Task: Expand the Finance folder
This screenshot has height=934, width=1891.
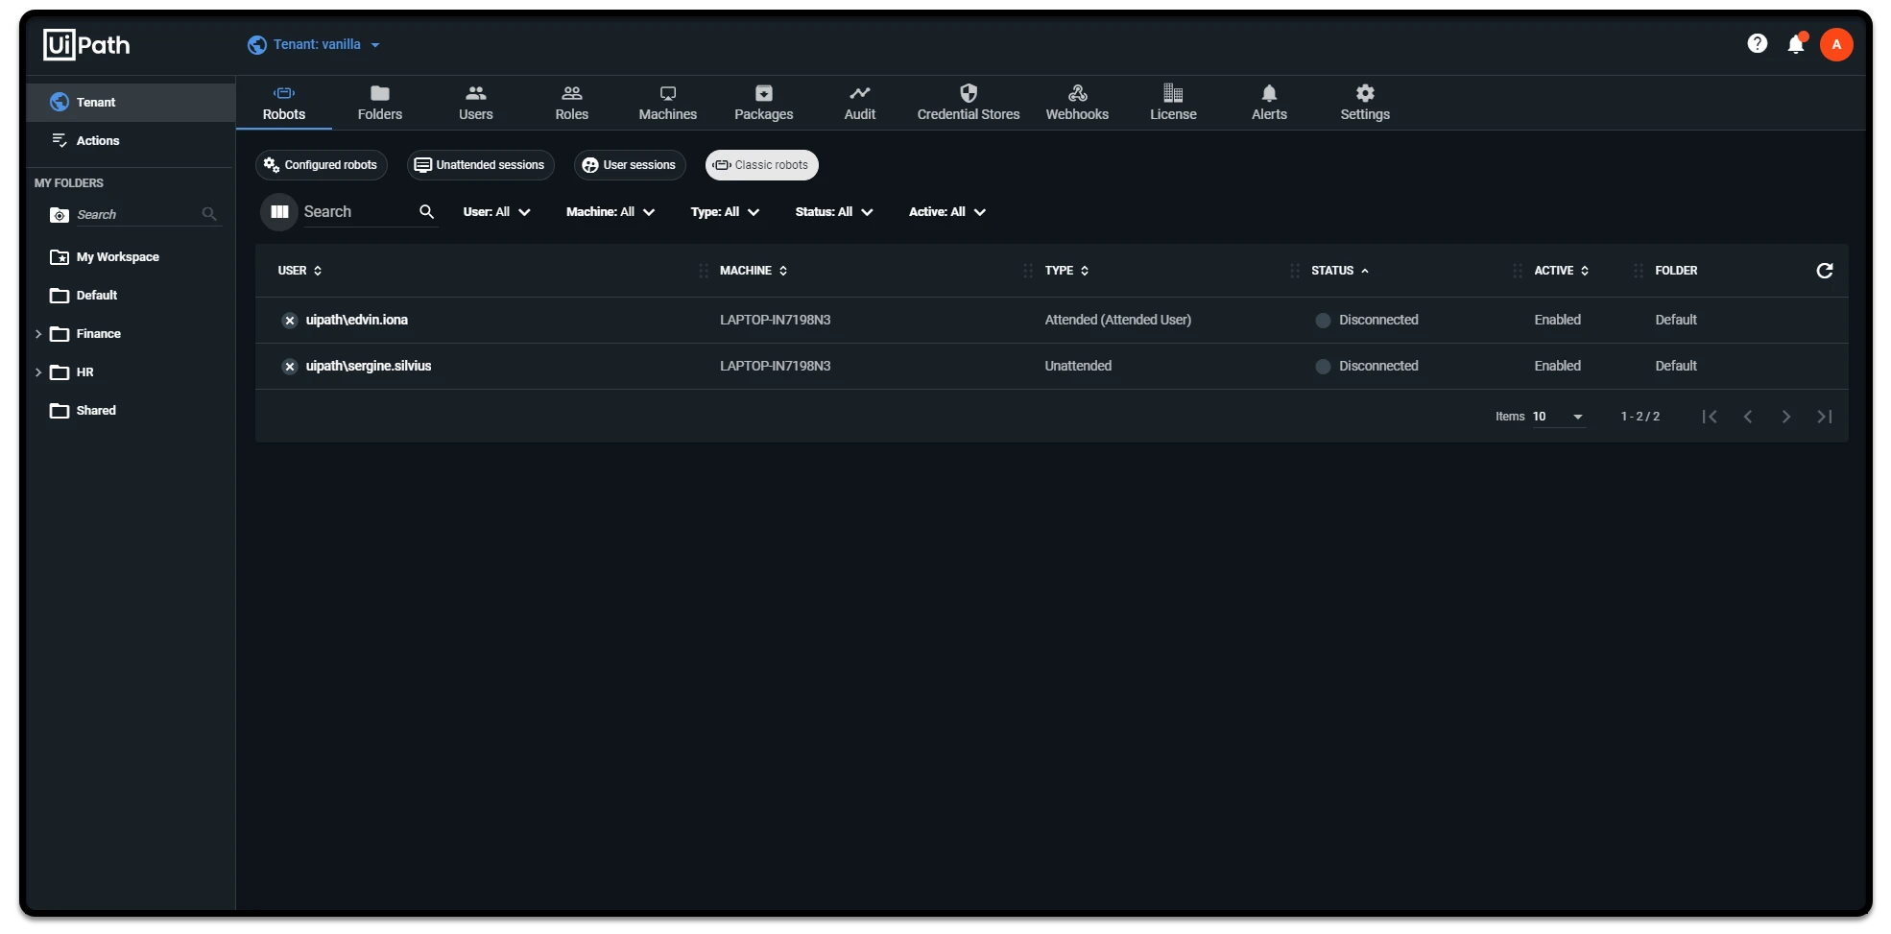Action: point(37,334)
